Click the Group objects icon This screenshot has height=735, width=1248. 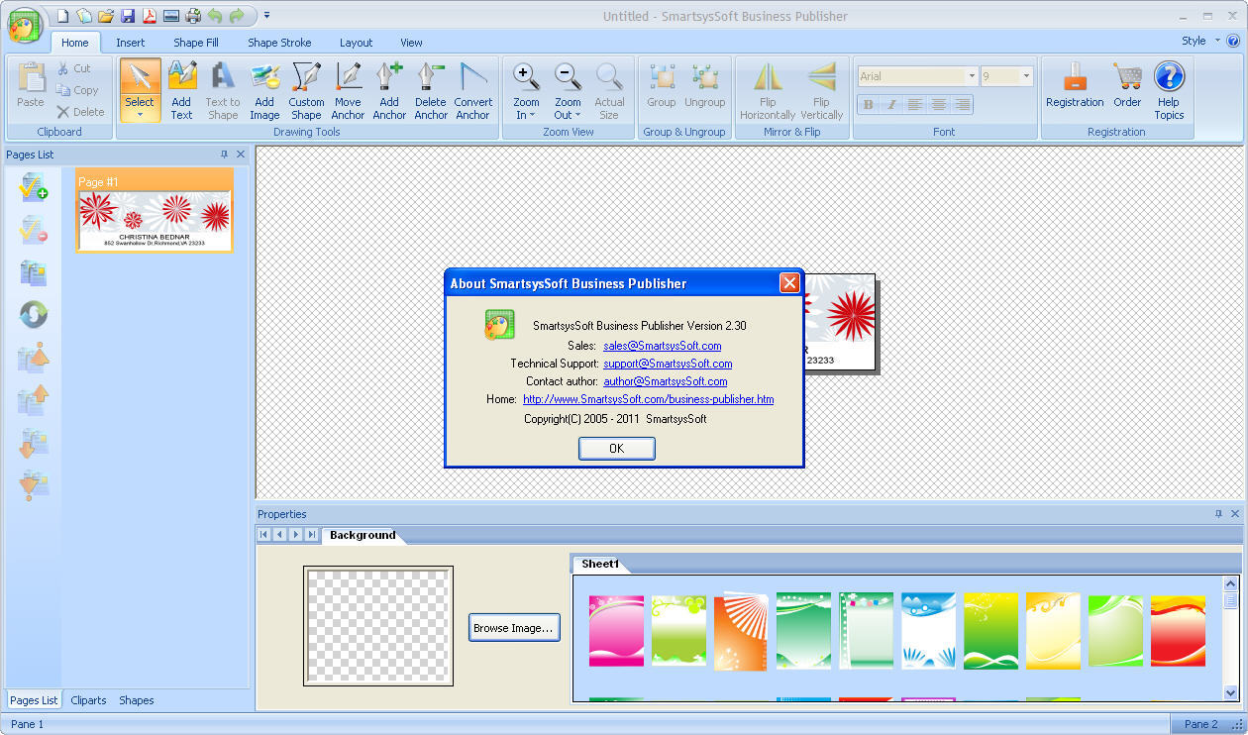coord(662,84)
